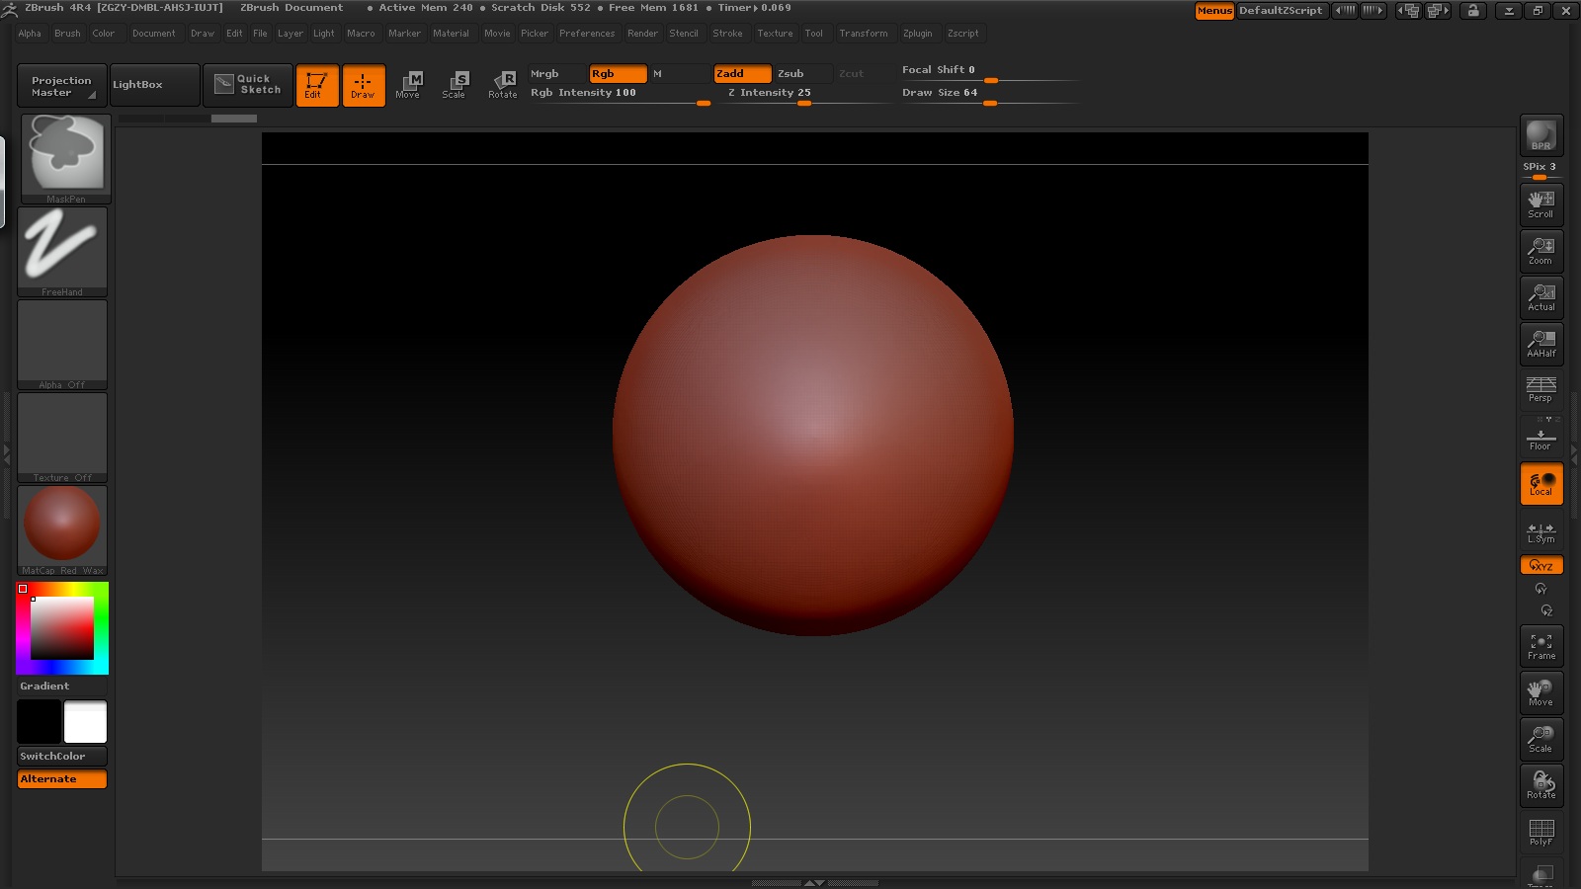Activate the Move gizmo in top shelf

(x=409, y=85)
